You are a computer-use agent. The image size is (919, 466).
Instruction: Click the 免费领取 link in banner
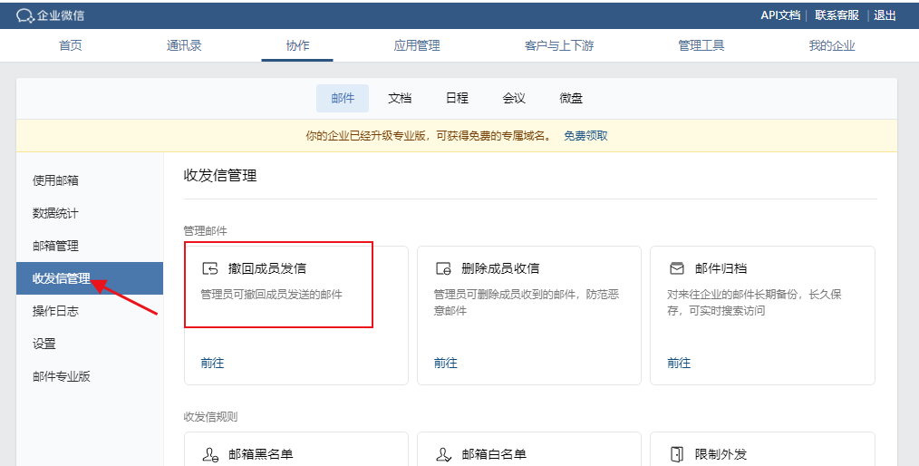[x=585, y=136]
